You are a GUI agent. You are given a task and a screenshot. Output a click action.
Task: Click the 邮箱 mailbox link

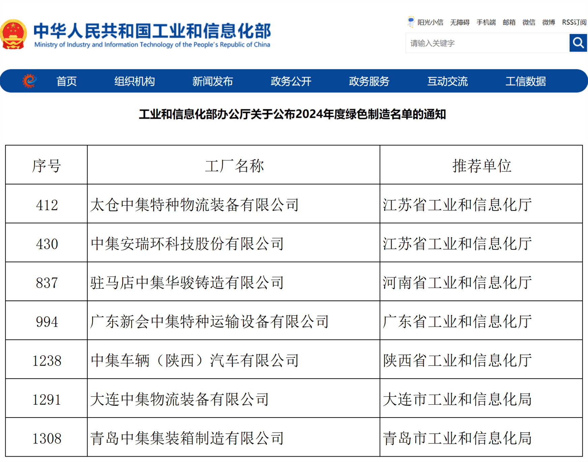pyautogui.click(x=509, y=22)
